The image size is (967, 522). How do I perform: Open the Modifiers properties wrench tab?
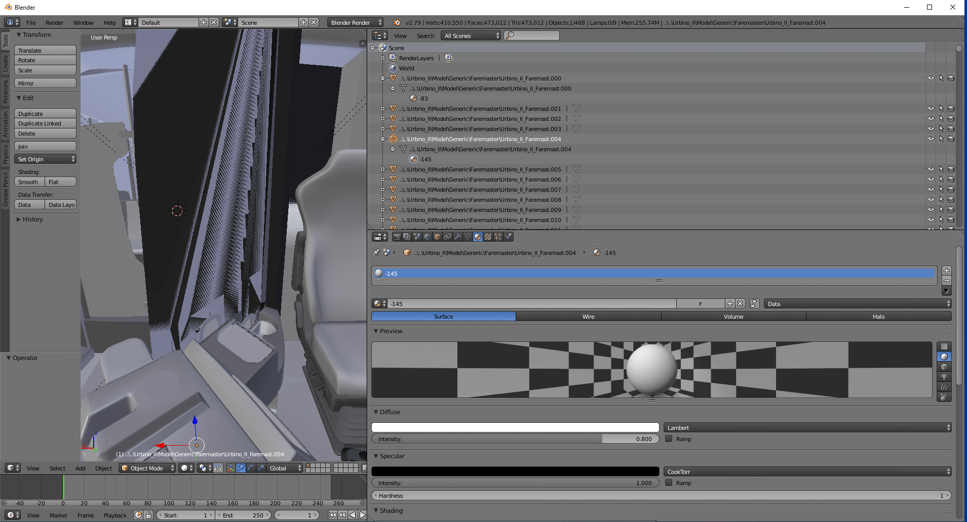point(457,237)
